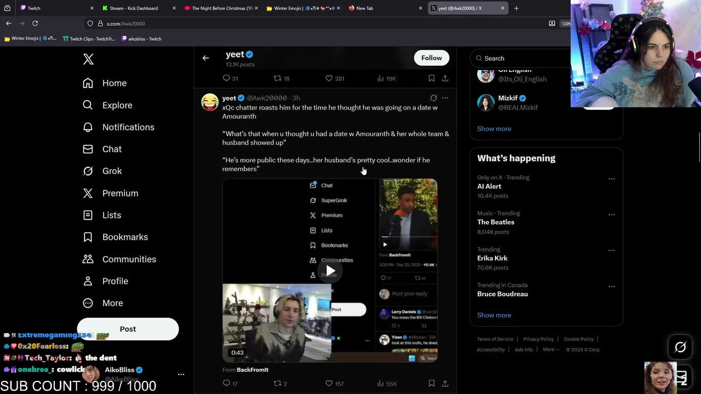Click the browser back arrow
The height and width of the screenshot is (394, 701).
coord(9,24)
